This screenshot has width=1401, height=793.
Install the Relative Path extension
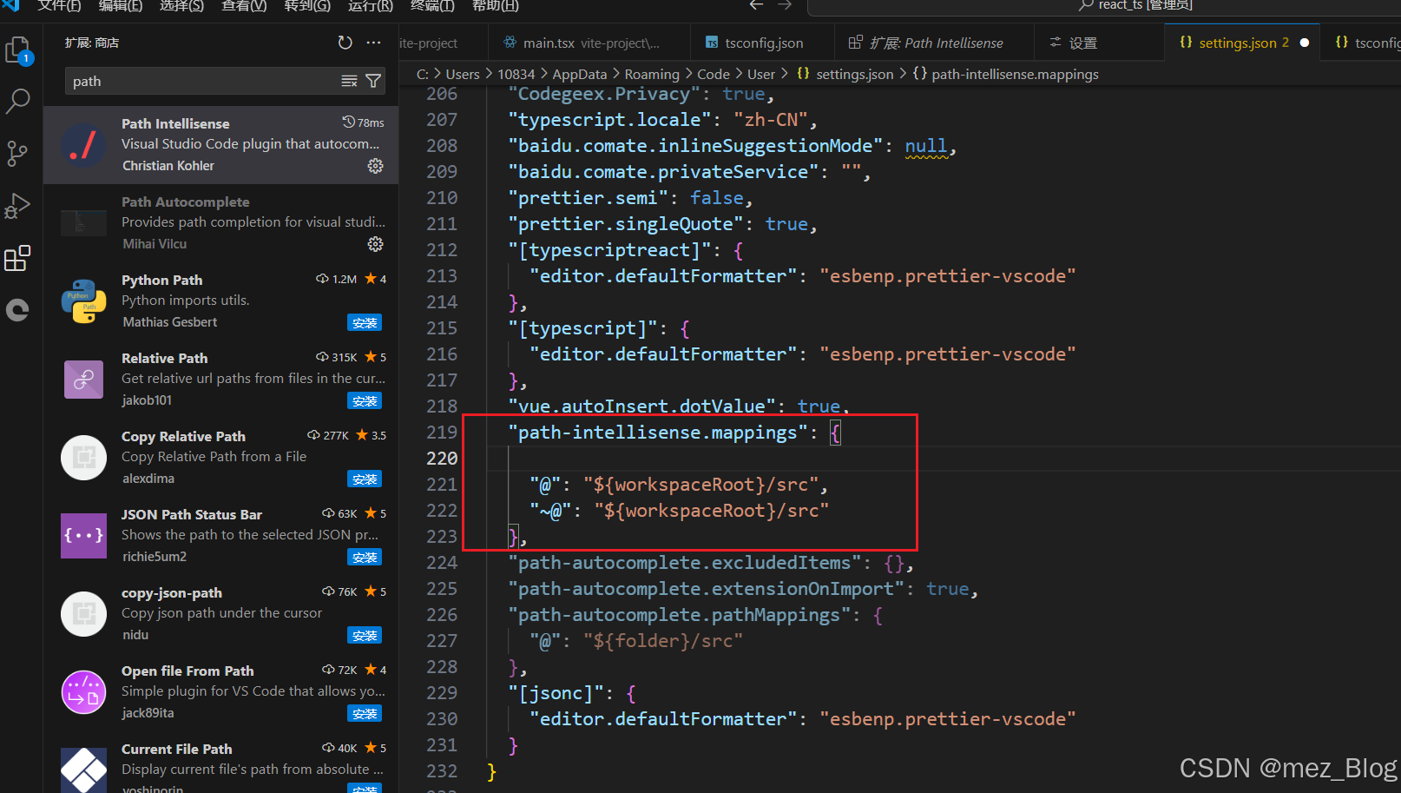tap(365, 400)
